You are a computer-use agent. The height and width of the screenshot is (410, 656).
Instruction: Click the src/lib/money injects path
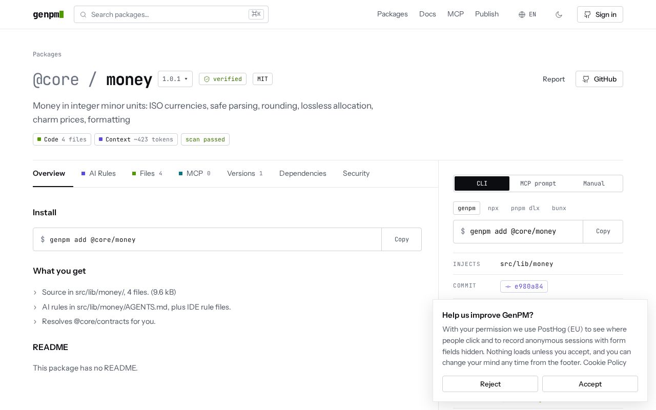pyautogui.click(x=527, y=264)
